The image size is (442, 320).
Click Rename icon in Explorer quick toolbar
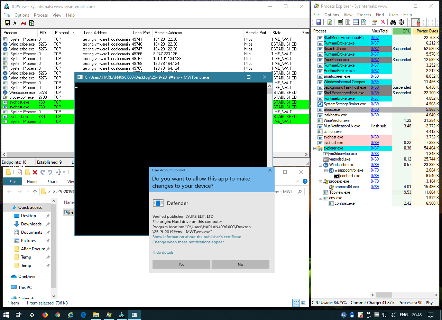point(58,172)
